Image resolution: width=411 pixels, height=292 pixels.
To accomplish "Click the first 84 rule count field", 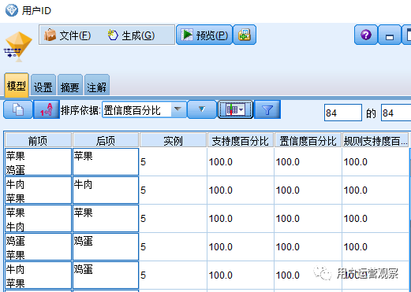I will [x=343, y=113].
